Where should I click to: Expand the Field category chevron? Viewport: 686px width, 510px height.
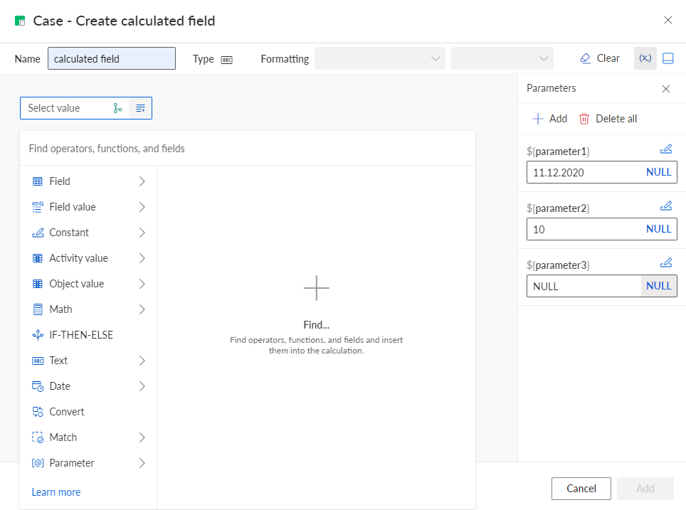(142, 181)
